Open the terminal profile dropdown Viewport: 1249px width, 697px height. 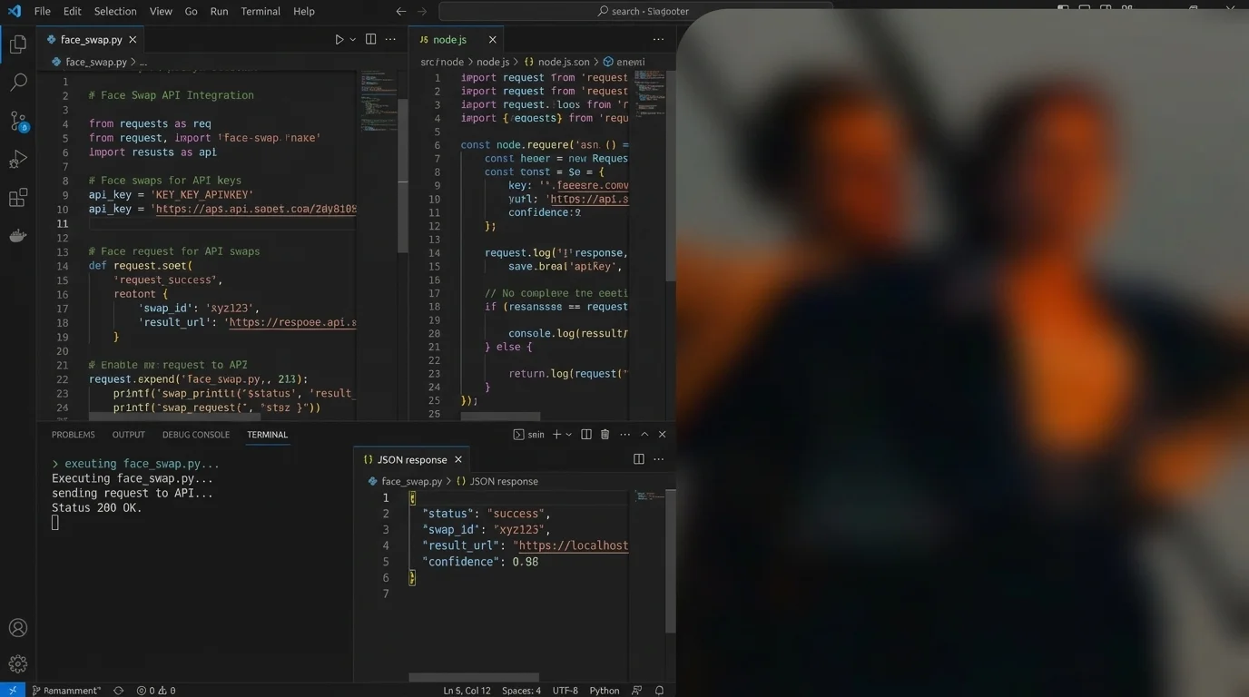coord(567,434)
